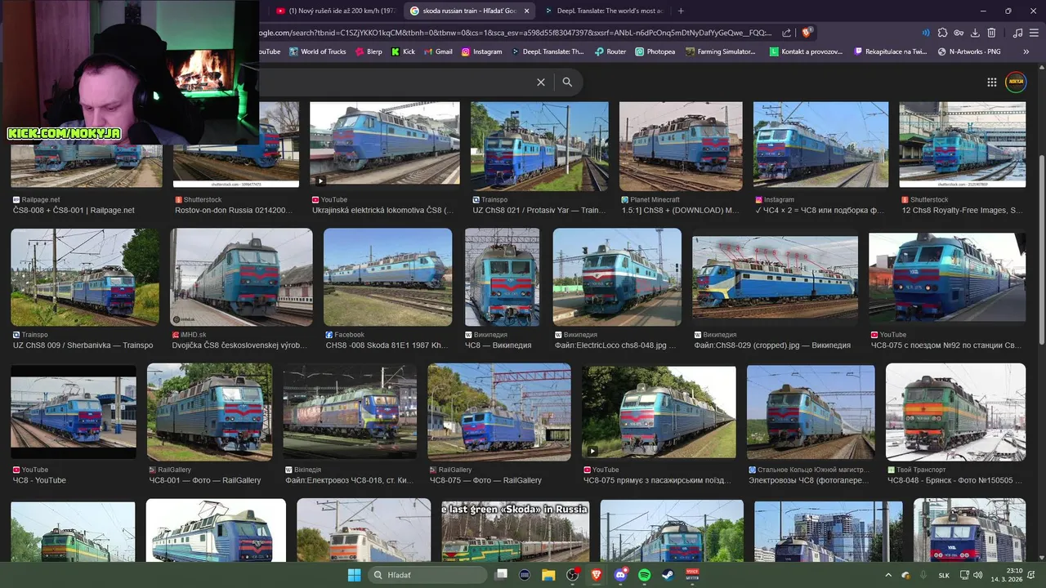This screenshot has width=1046, height=588.
Task: Expand hidden system tray icons chevron
Action: tap(888, 575)
